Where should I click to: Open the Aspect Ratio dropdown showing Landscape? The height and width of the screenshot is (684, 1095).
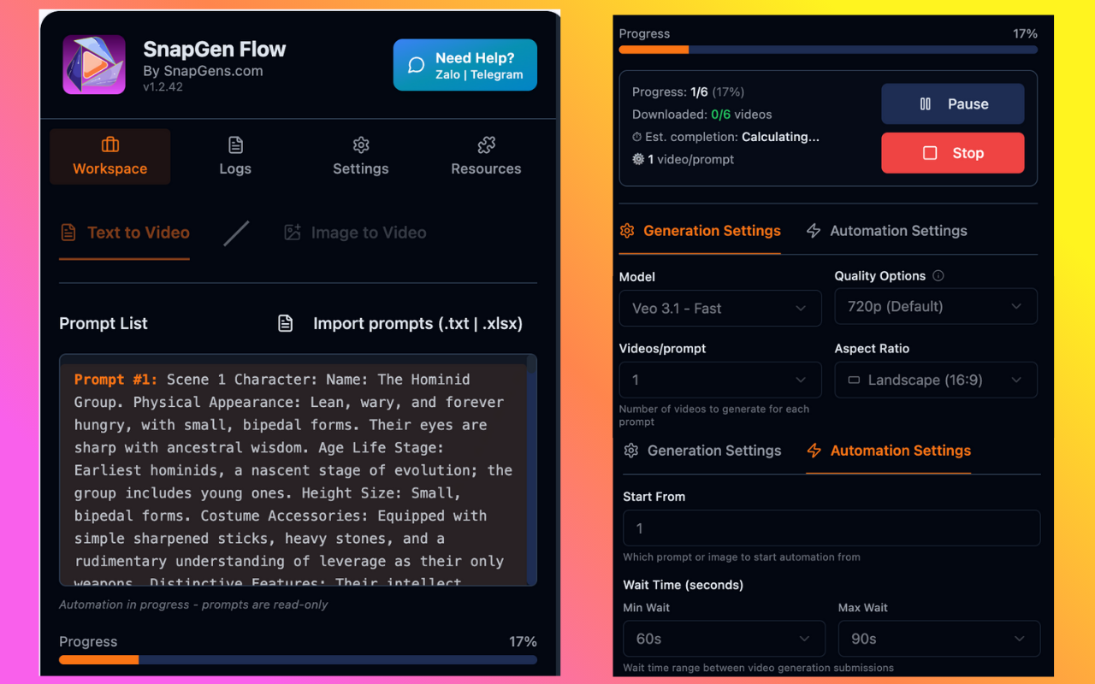coord(936,380)
